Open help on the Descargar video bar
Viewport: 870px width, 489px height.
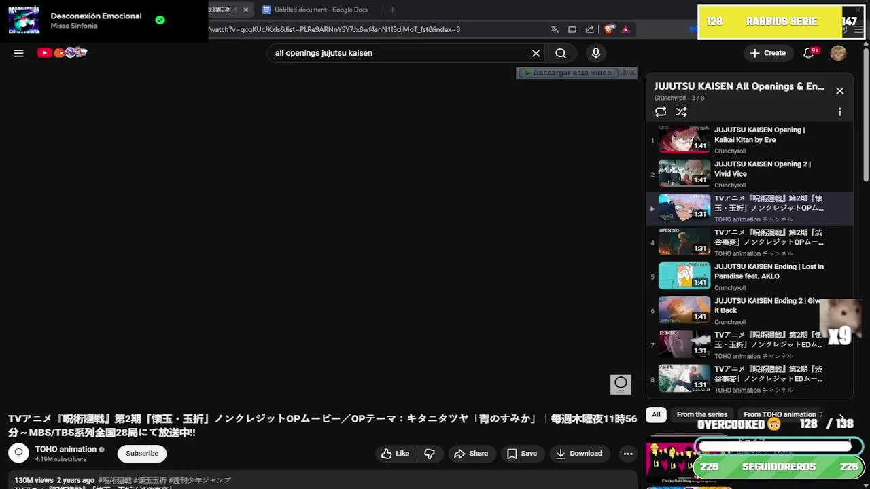(x=624, y=73)
